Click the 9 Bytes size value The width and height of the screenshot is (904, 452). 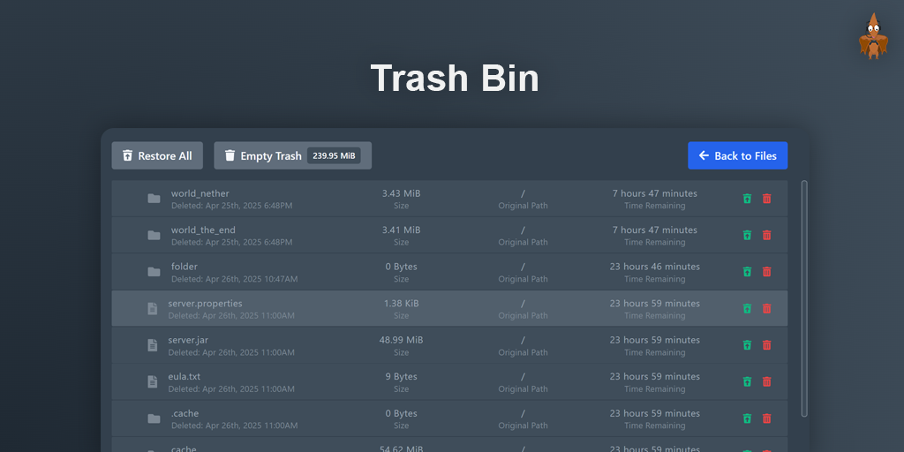click(402, 376)
